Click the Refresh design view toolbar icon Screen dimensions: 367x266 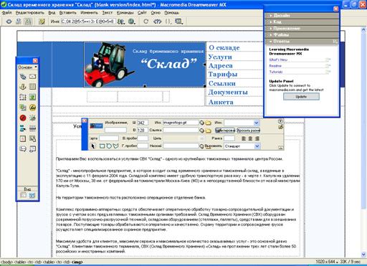pos(146,22)
